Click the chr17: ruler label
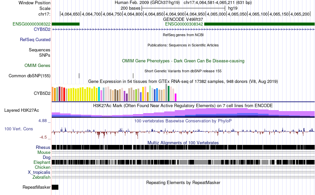The image size is (315, 195). 44,14
